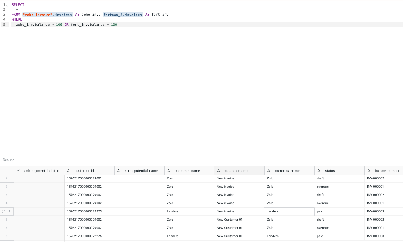The image size is (403, 242).
Task: Click the WHERE keyword on line 4
Action: (x=17, y=19)
